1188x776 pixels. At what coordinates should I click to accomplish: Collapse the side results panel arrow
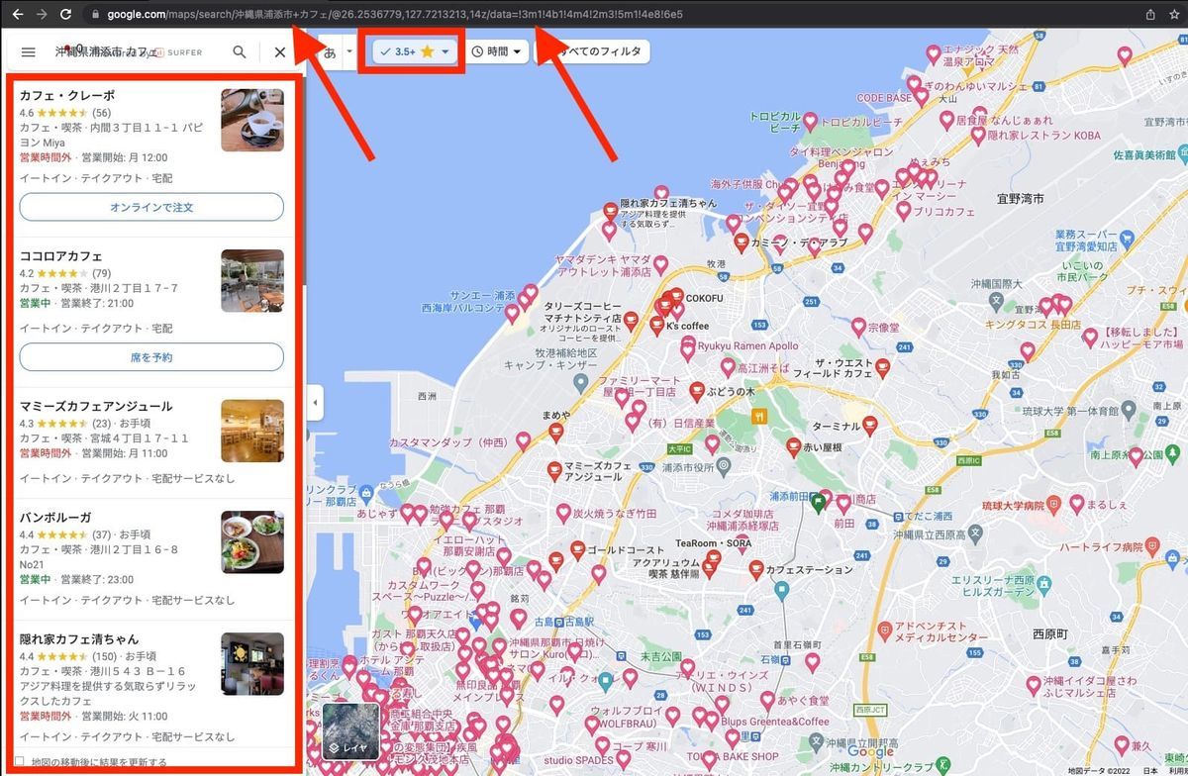[x=315, y=403]
